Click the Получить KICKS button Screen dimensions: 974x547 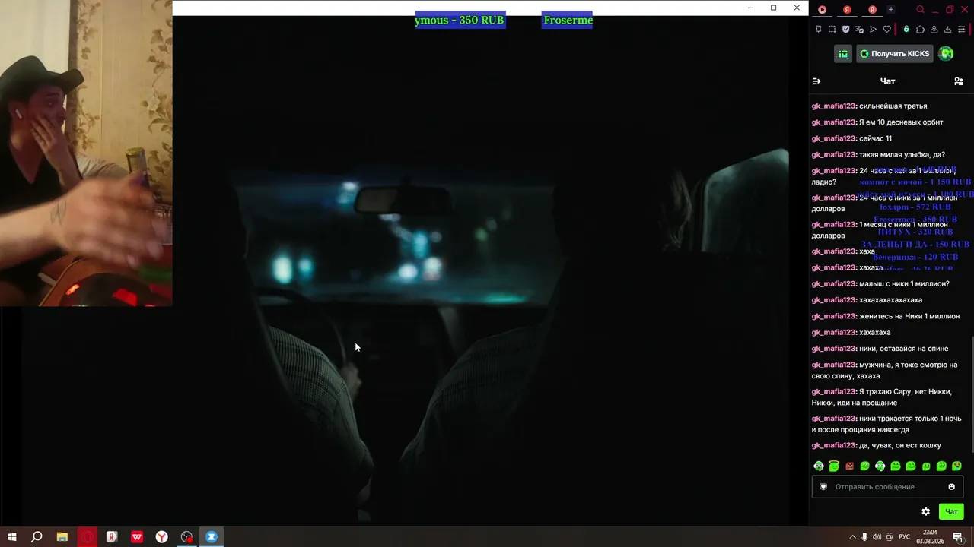(x=894, y=54)
